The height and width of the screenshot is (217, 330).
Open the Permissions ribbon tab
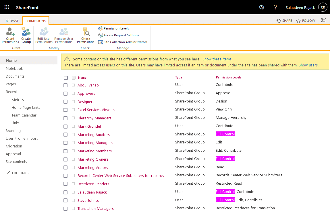tap(35, 20)
